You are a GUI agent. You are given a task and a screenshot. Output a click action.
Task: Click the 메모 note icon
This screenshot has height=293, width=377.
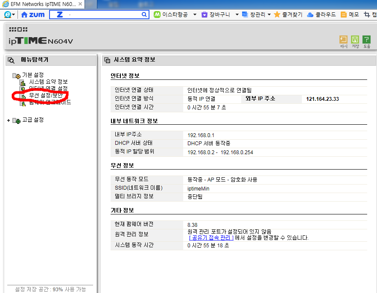point(344,15)
